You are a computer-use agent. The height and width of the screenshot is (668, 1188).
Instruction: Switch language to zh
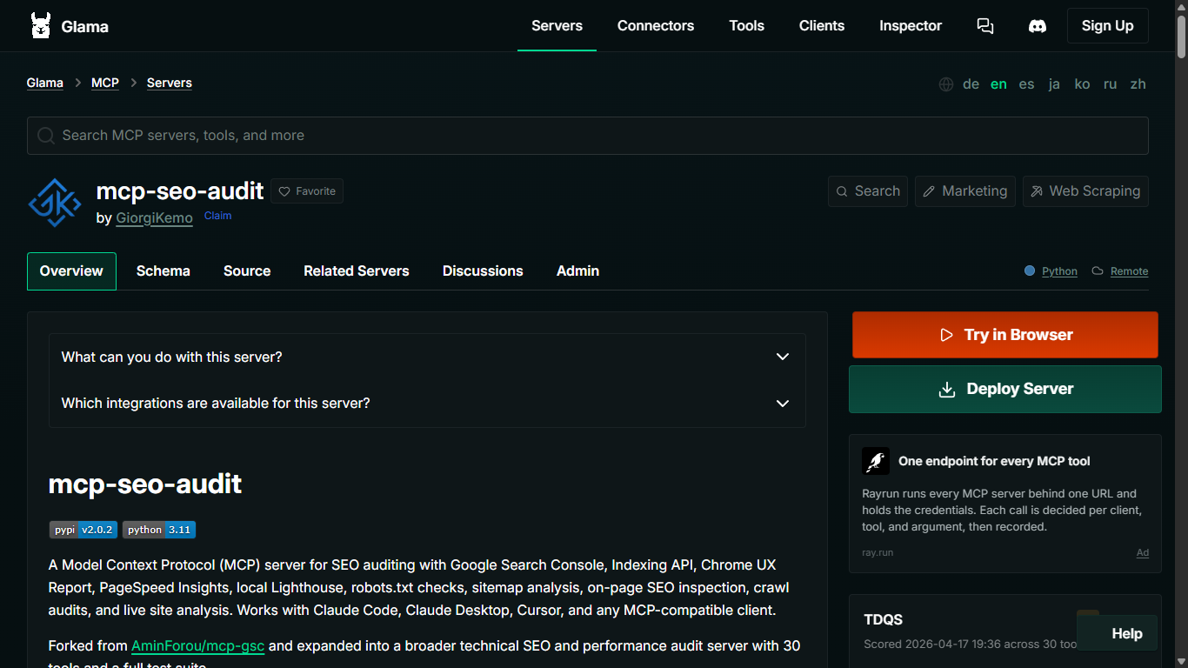(x=1138, y=84)
